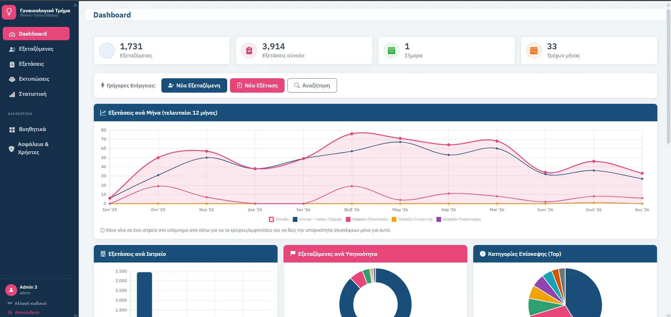Create a new exam with Νέα Εξέταση

pos(257,85)
